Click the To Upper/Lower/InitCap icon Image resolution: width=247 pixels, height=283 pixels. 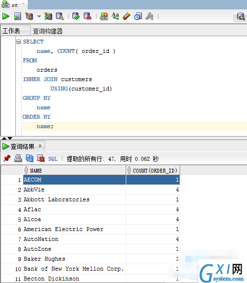point(115,16)
